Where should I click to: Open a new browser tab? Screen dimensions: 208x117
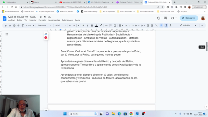click(175, 2)
